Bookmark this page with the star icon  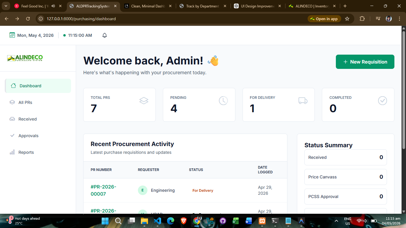tap(347, 19)
